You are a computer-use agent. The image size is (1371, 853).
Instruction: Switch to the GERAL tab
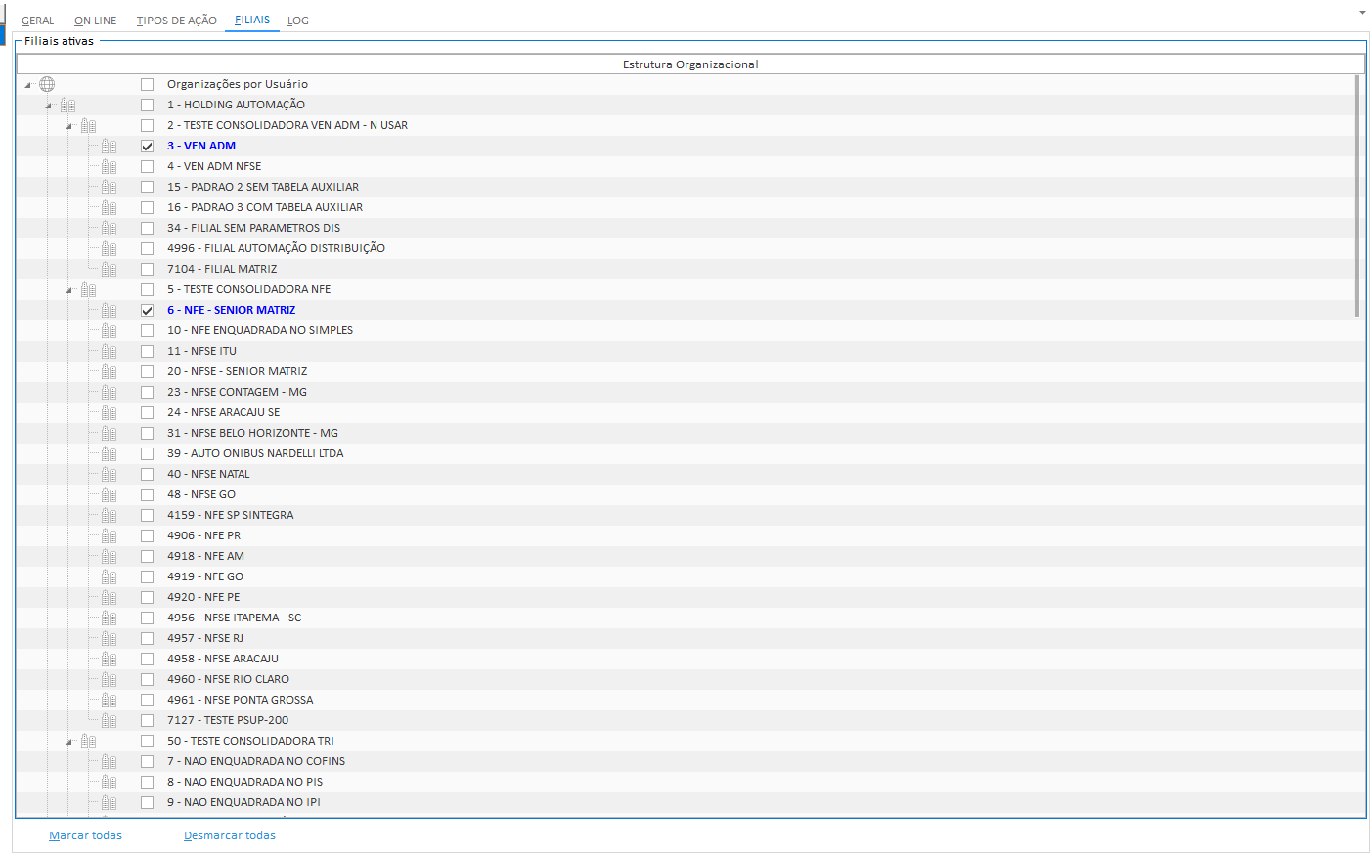[38, 21]
